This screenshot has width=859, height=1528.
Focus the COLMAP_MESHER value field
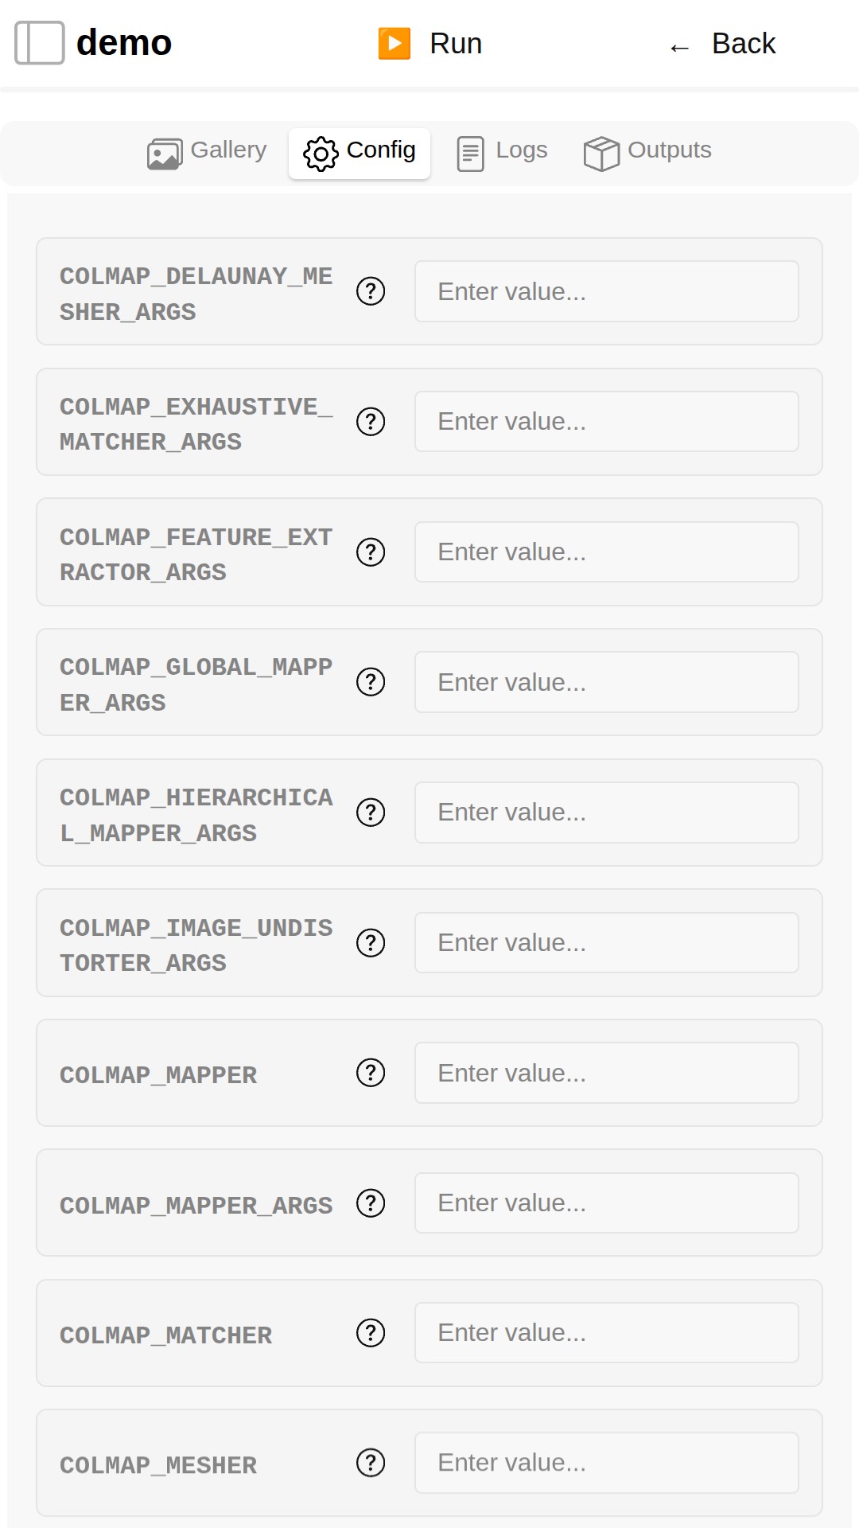pyautogui.click(x=607, y=1463)
